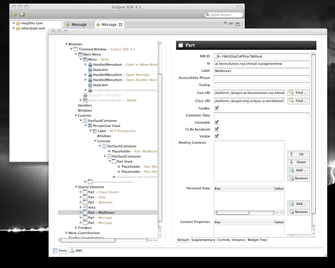Add a new Binding Context
This screenshot has height=268, width=335.
click(298, 170)
